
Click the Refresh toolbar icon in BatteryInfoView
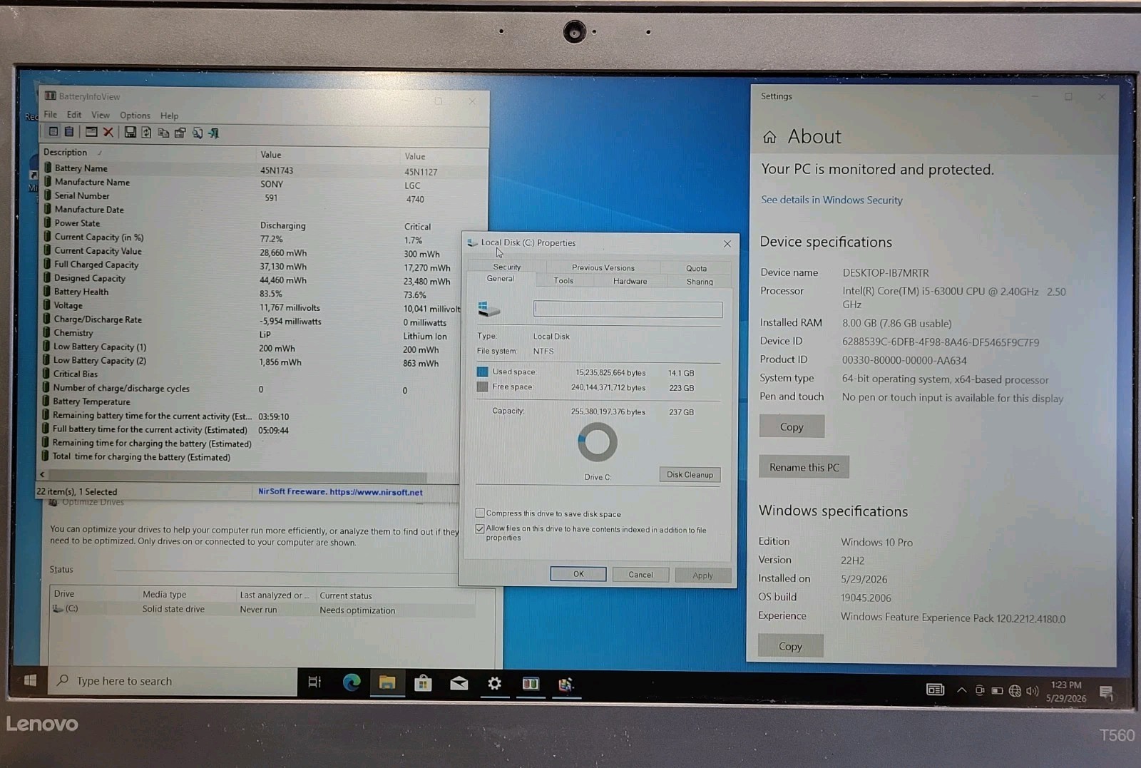tap(146, 133)
